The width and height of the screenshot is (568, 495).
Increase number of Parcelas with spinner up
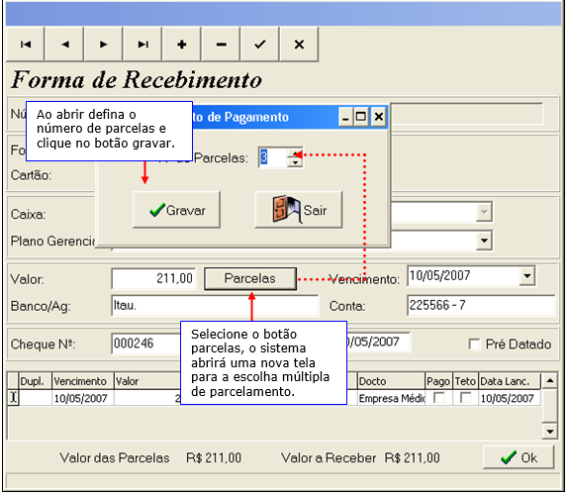click(x=295, y=152)
